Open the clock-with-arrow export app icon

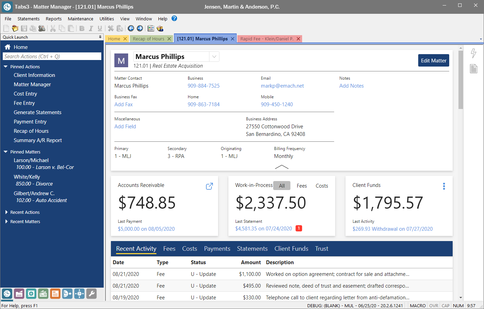coord(67,294)
